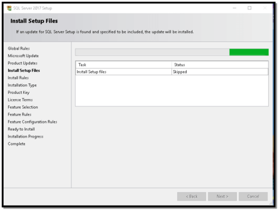Click the 'Skipped' status cell
Screen dimensions: 280x212
click(220, 72)
